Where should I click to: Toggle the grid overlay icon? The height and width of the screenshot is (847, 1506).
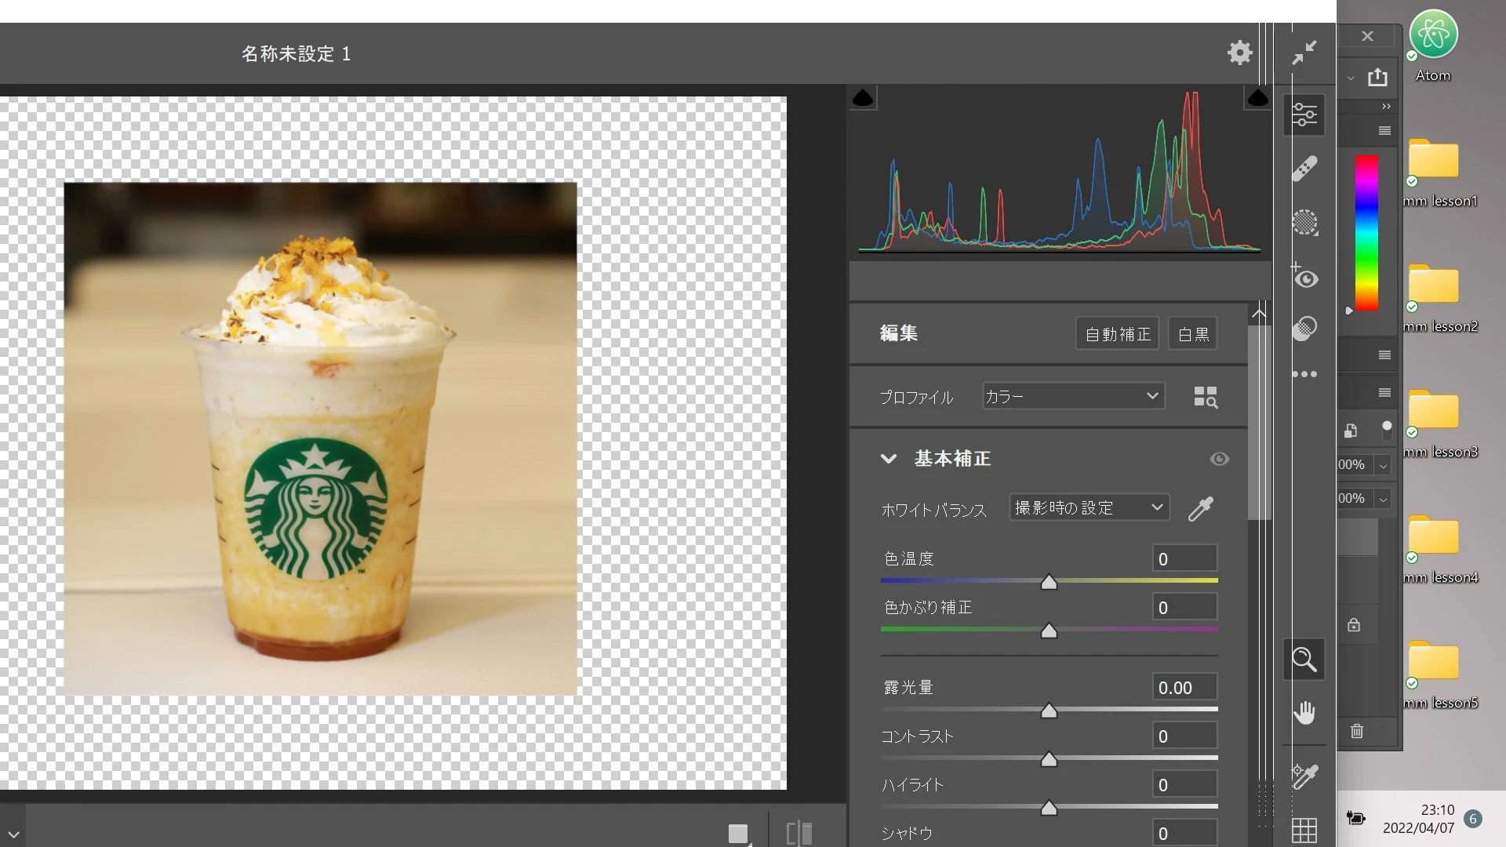pos(1304,829)
